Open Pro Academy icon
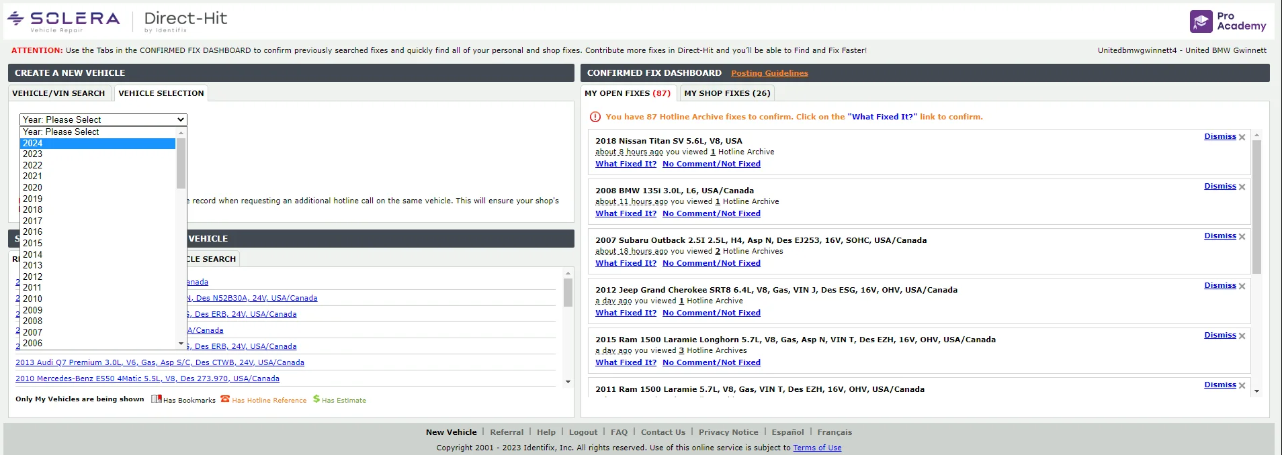 pyautogui.click(x=1201, y=21)
